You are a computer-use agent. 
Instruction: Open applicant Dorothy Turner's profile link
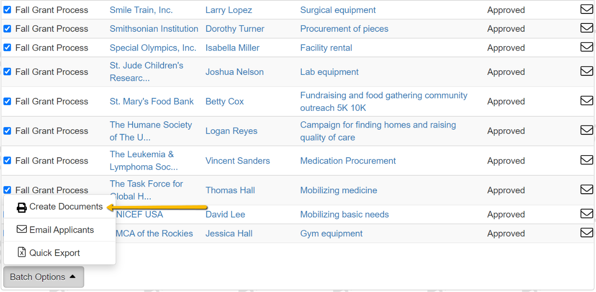[234, 29]
